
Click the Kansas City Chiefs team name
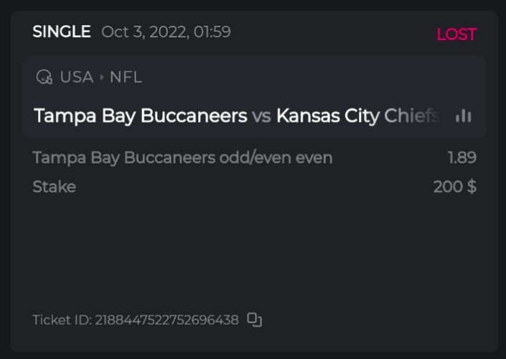click(x=357, y=115)
